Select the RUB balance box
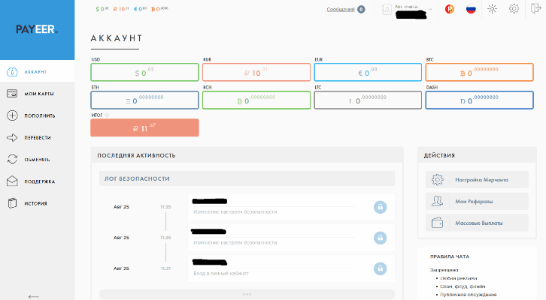This screenshot has height=300, width=546. click(x=256, y=72)
